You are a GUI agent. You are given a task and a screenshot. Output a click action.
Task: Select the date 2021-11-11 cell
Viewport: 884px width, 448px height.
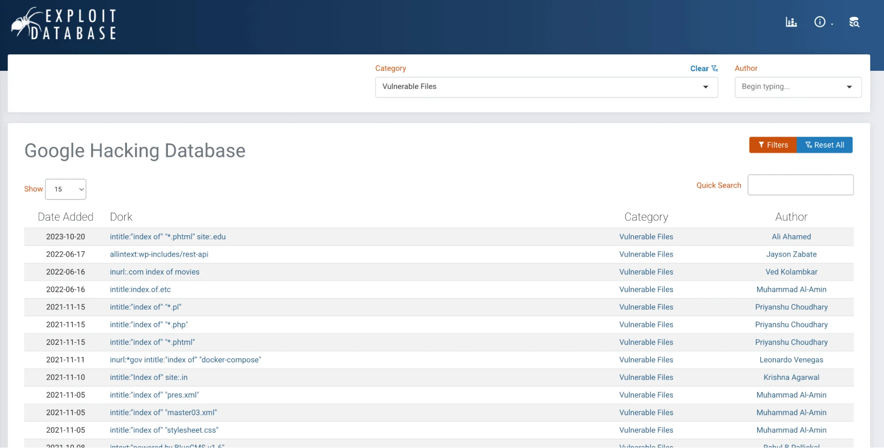click(x=65, y=360)
